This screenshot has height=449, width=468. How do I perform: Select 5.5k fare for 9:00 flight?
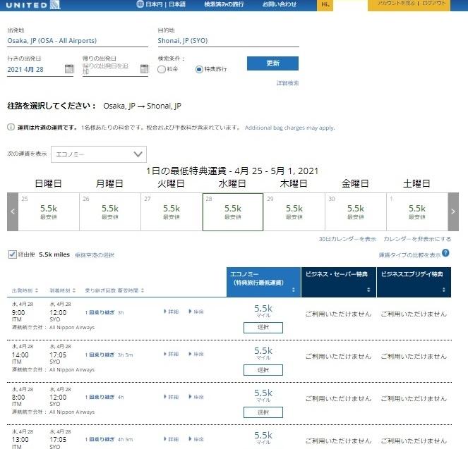coord(263,328)
